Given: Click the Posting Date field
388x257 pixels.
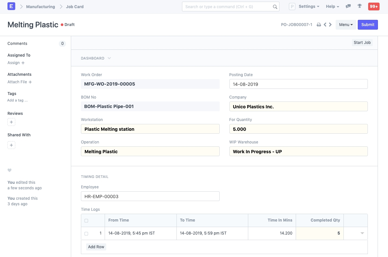Looking at the screenshot, I should point(298,84).
